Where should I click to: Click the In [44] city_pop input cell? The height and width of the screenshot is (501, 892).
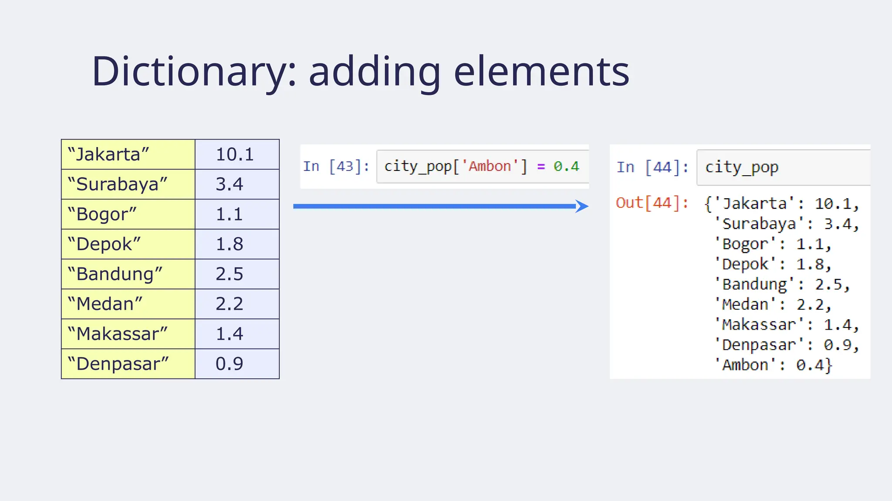click(x=784, y=167)
